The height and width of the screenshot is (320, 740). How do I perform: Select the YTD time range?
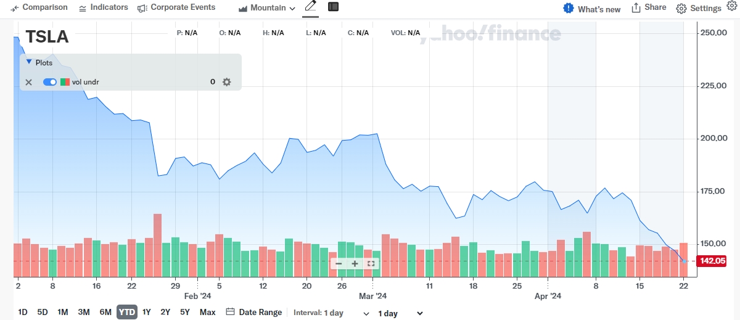pyautogui.click(x=127, y=312)
